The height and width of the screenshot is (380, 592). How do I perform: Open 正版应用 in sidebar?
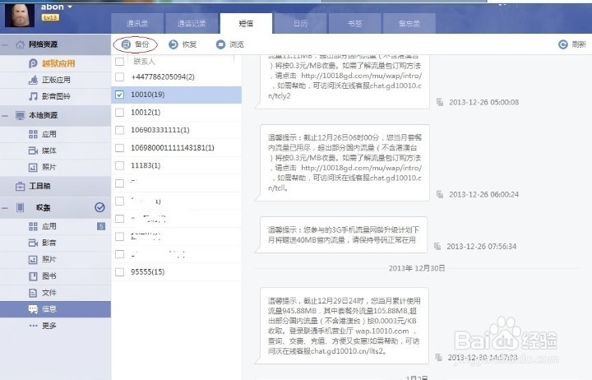[x=55, y=80]
